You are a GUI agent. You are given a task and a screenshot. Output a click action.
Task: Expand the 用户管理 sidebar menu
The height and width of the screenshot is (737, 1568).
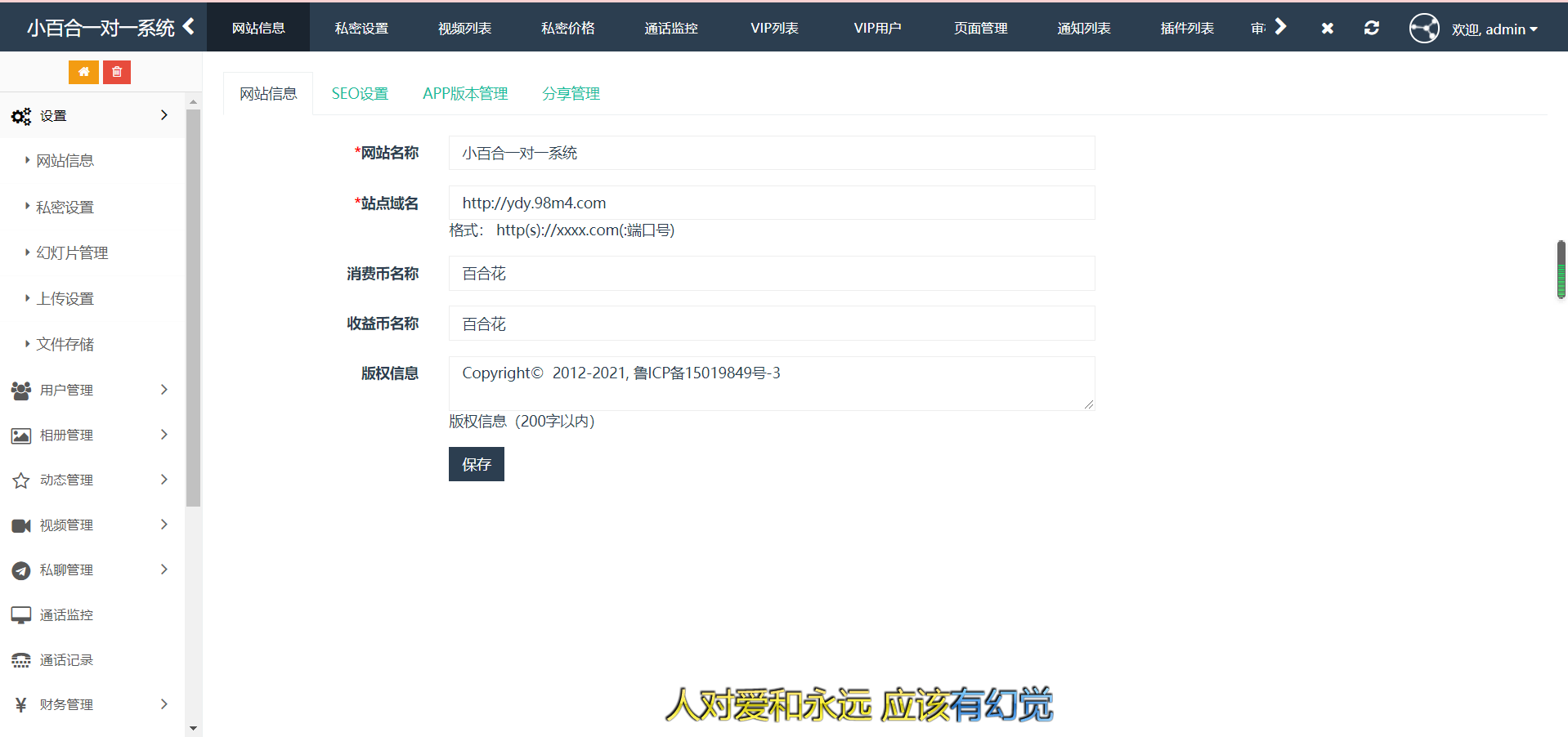90,390
